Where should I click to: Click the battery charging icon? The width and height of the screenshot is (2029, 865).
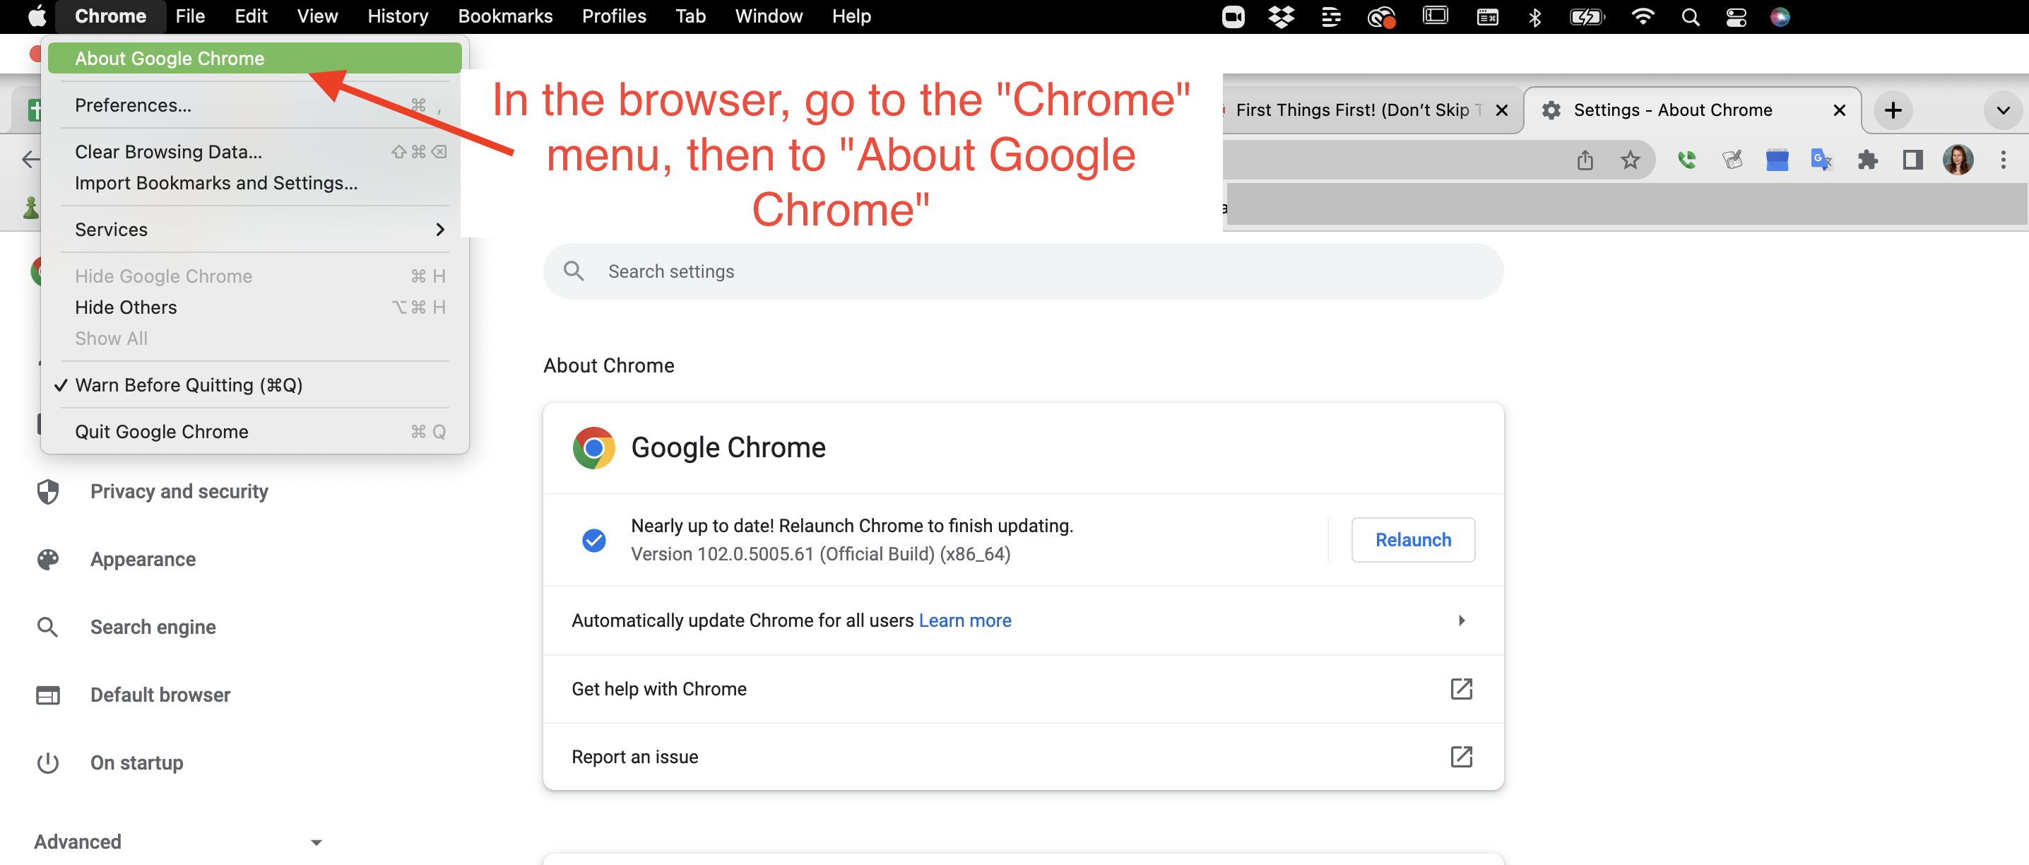1586,16
